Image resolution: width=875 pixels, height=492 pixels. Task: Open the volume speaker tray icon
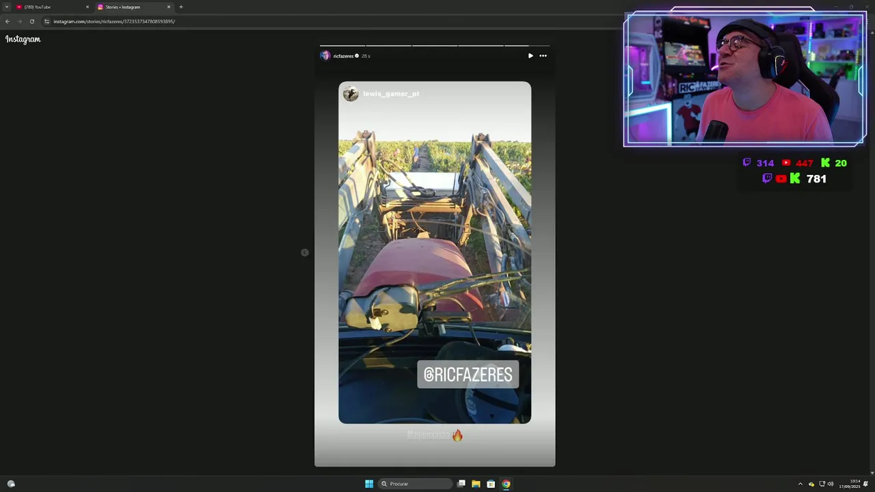(831, 484)
